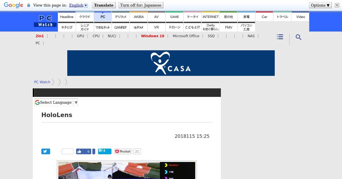Click the Hatena B! bookmark button

105,151
